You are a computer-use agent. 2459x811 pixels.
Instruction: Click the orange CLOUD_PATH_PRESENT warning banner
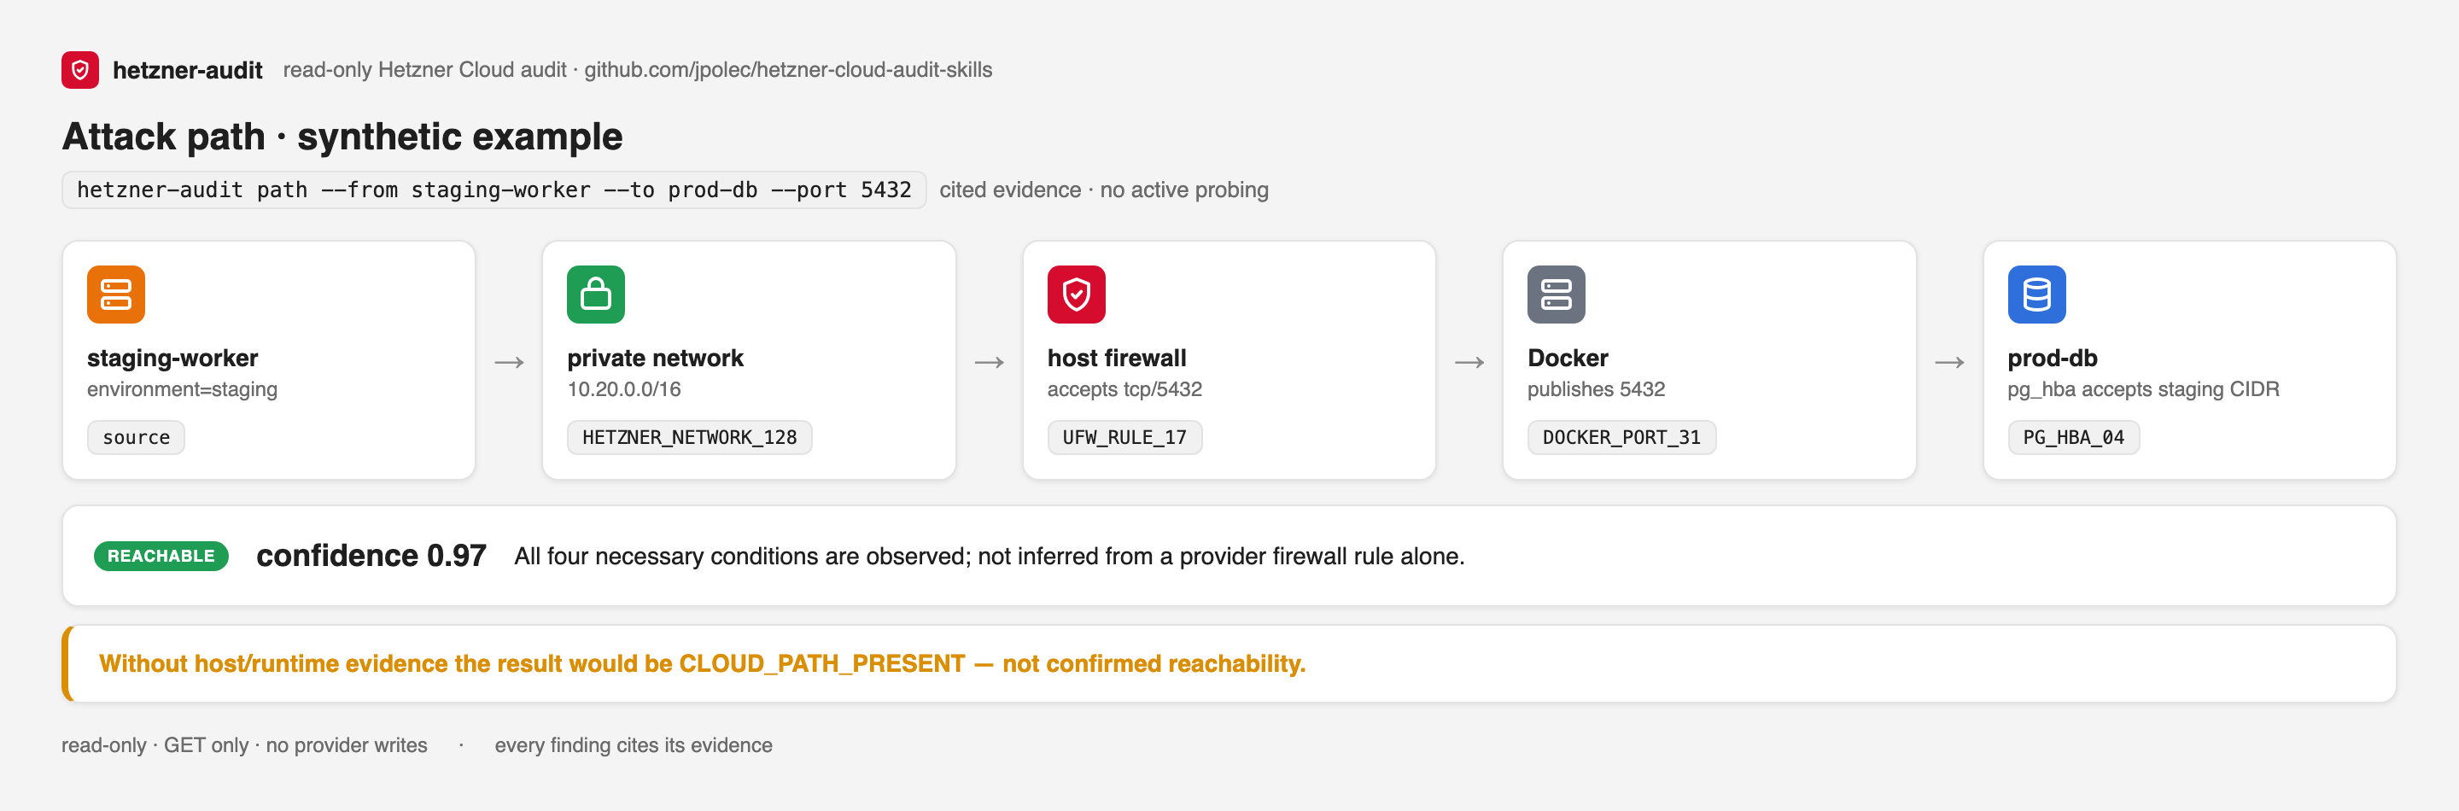point(1229,663)
